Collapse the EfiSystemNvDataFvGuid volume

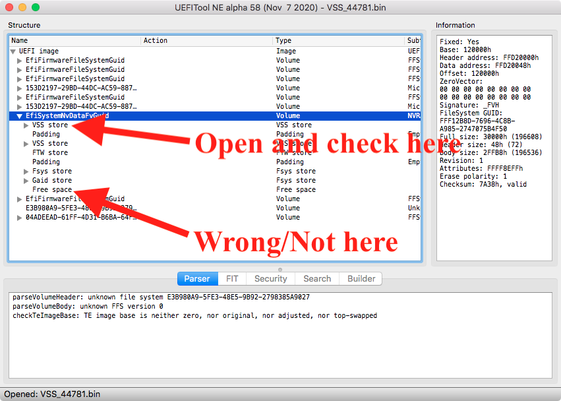pos(19,116)
